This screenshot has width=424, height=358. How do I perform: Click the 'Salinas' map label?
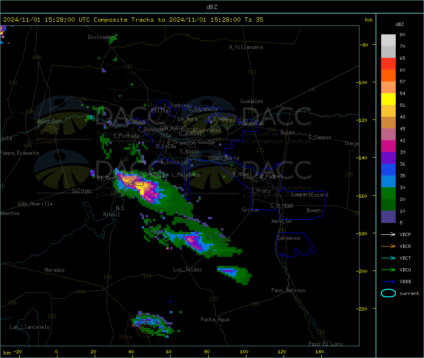82,191
